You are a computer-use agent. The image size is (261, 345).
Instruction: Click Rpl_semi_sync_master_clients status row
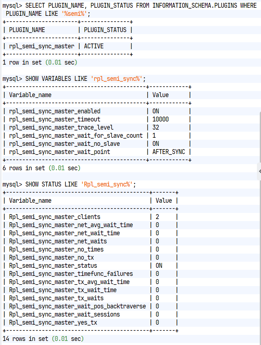point(90,217)
